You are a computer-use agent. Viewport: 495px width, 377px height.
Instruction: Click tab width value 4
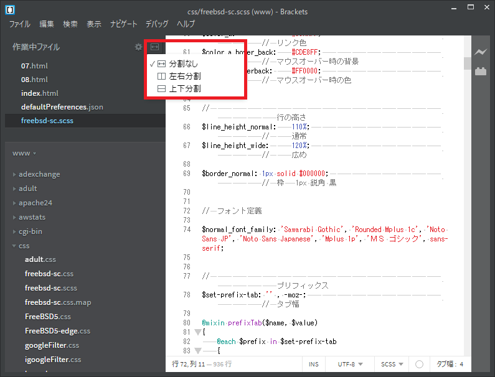[461, 364]
